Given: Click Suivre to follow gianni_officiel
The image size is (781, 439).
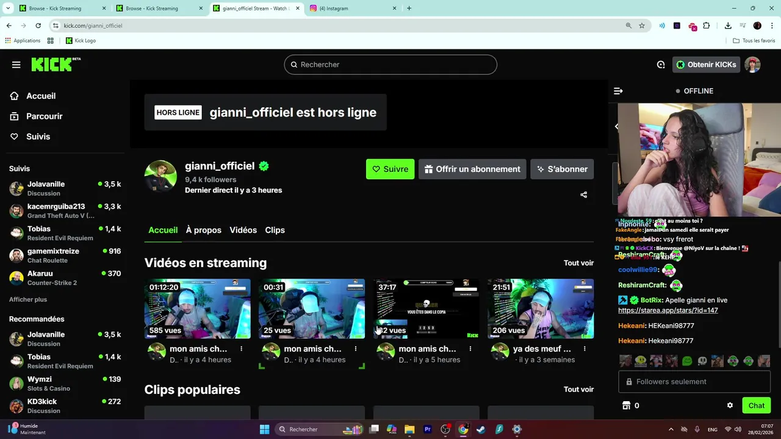Looking at the screenshot, I should click(x=390, y=169).
